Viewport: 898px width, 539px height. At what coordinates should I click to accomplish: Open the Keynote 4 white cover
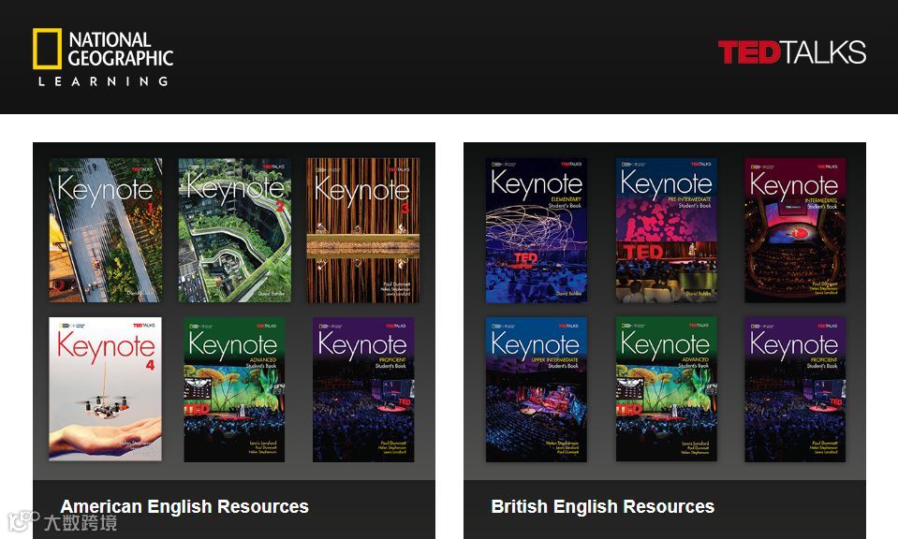pos(106,389)
